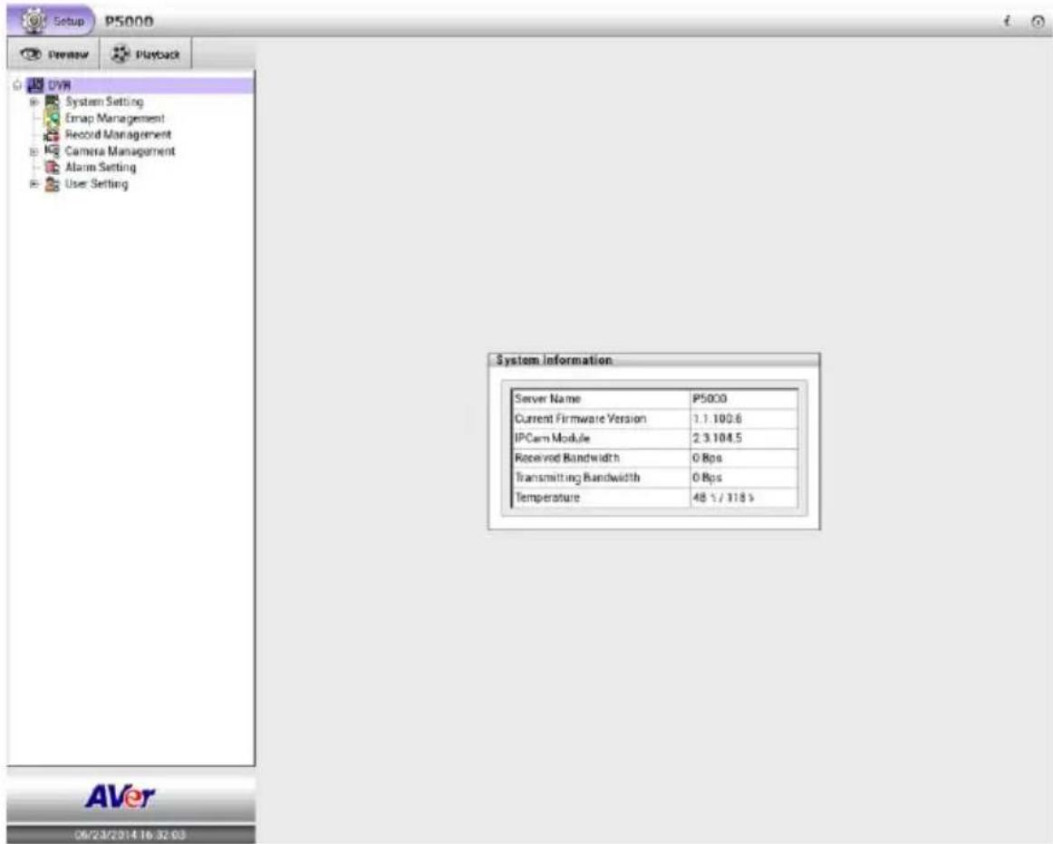
Task: Select the P5000 server name value
Action: 744,399
